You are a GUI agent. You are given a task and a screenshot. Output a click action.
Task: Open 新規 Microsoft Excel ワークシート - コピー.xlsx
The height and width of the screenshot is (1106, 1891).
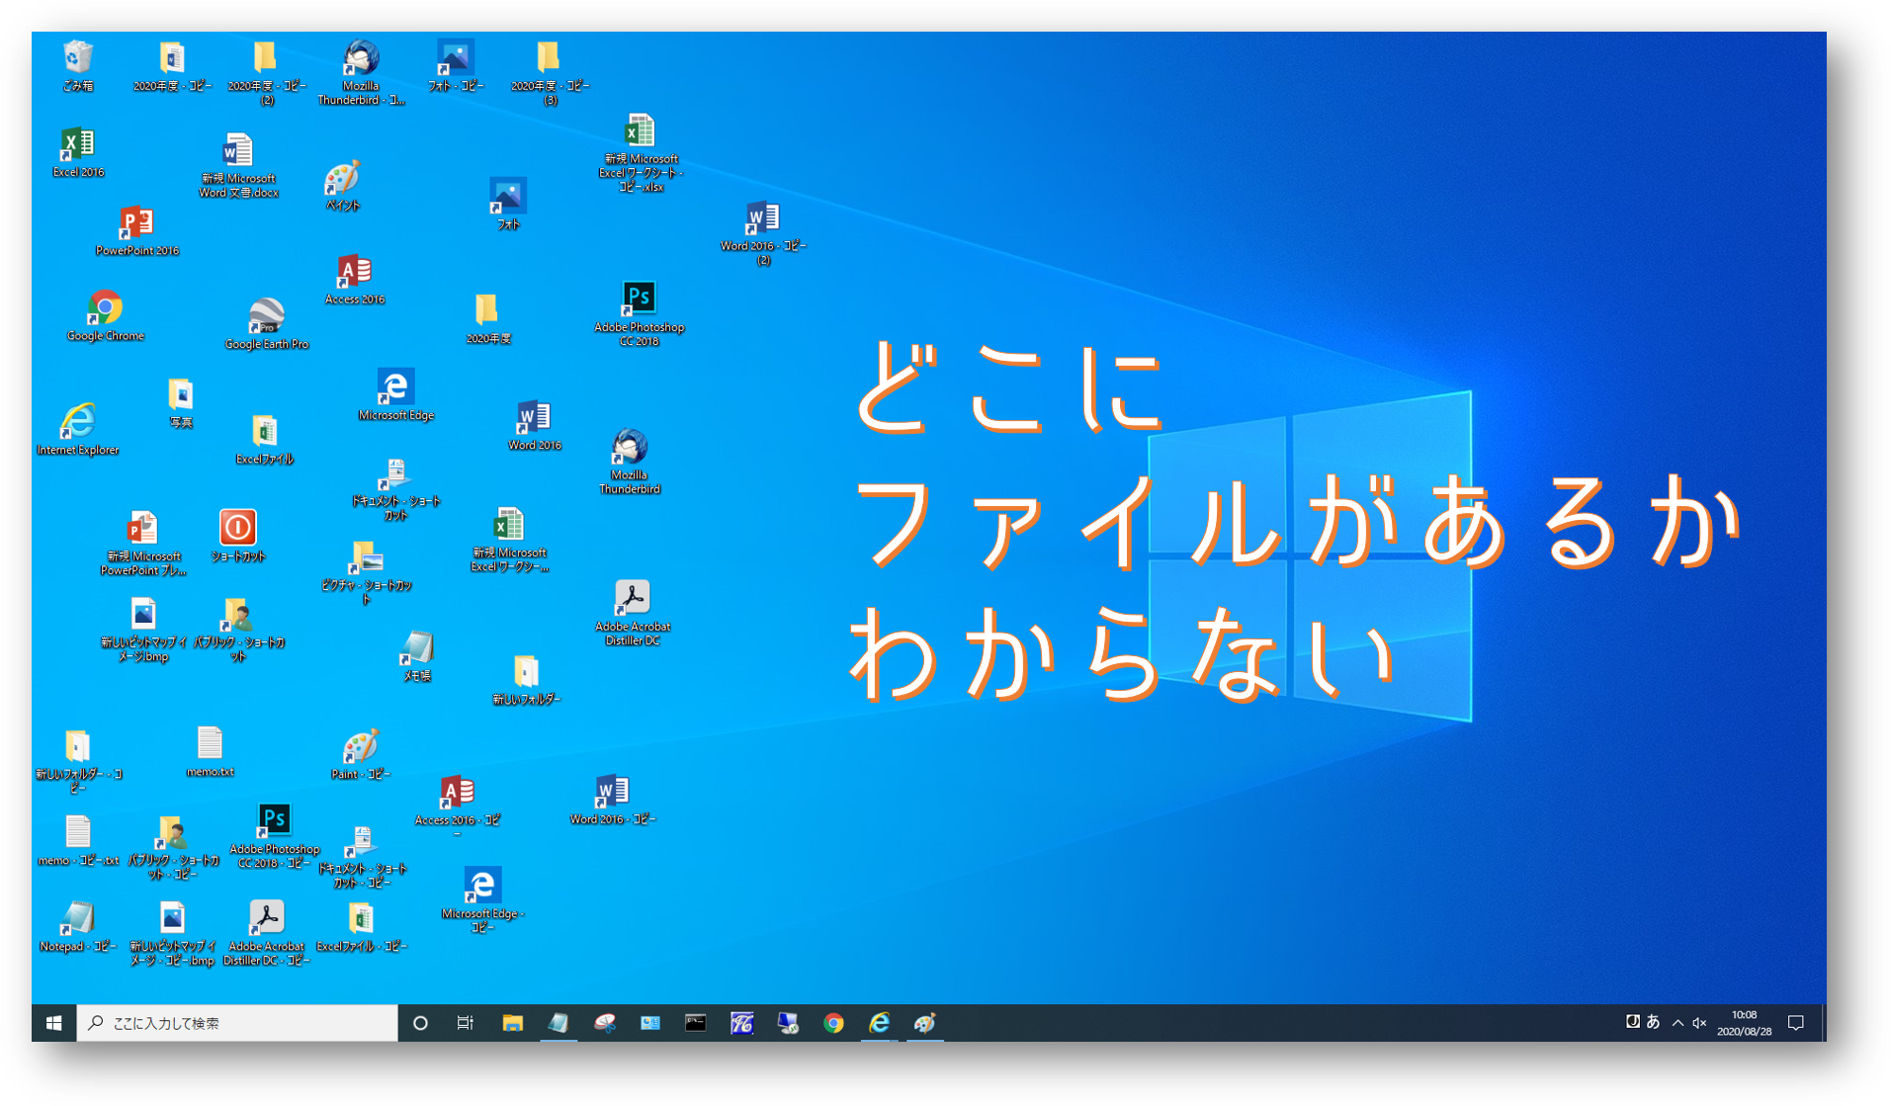click(640, 152)
